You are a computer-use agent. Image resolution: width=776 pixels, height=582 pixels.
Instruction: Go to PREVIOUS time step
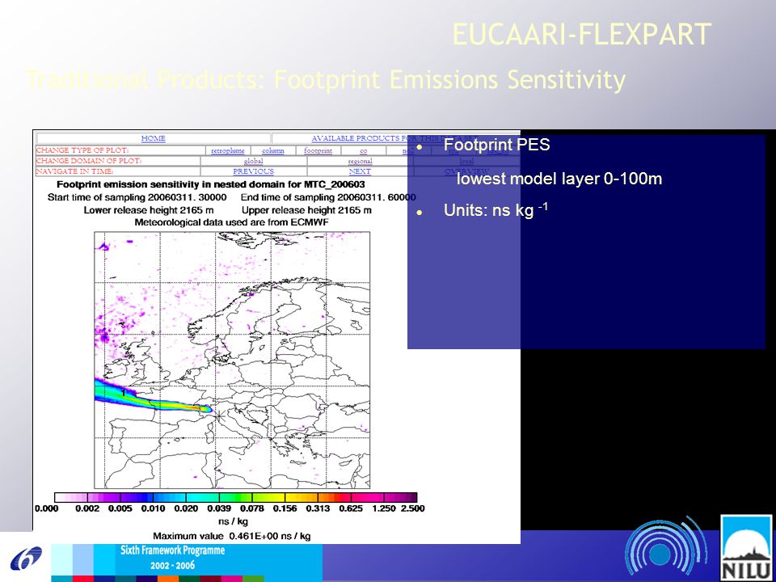click(x=253, y=171)
